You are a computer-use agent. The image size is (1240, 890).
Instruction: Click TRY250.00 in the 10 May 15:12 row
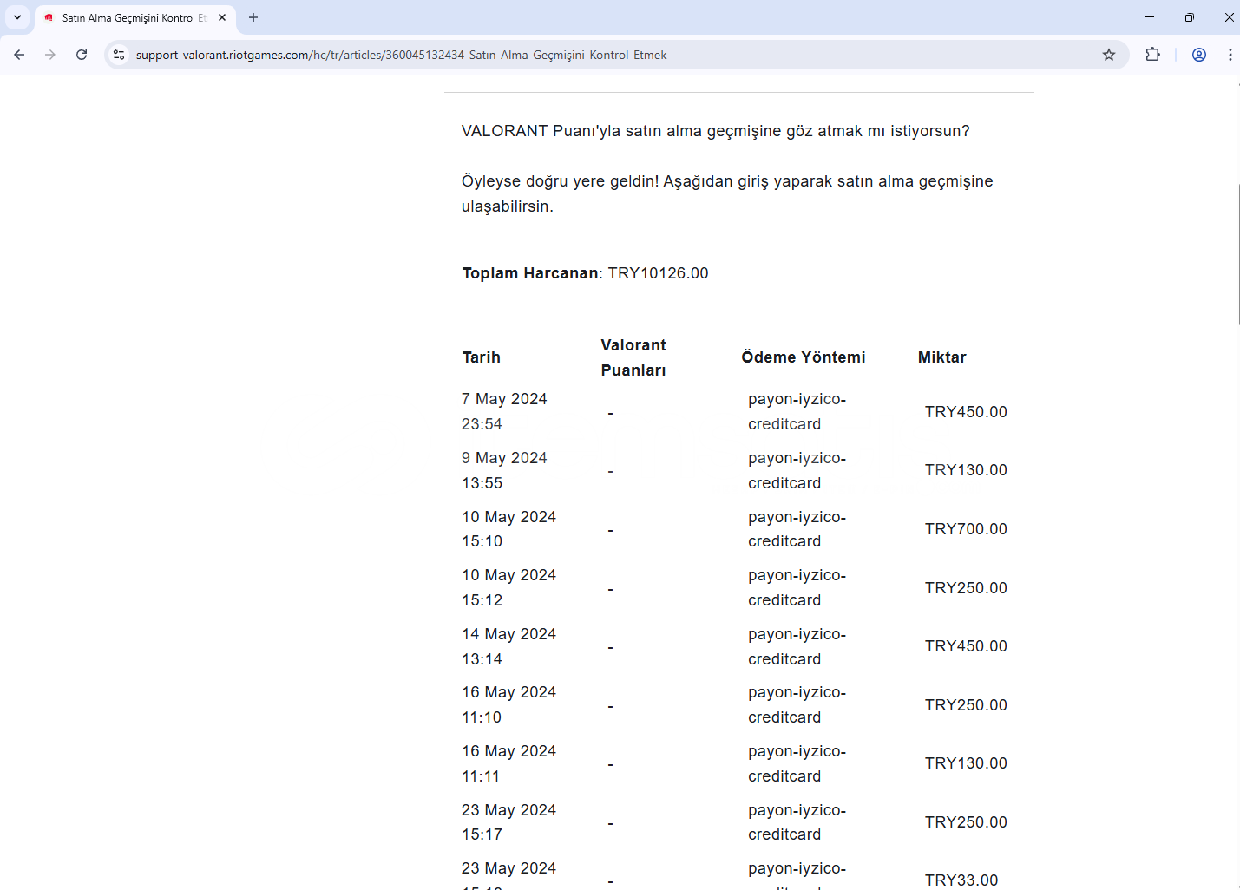point(966,588)
